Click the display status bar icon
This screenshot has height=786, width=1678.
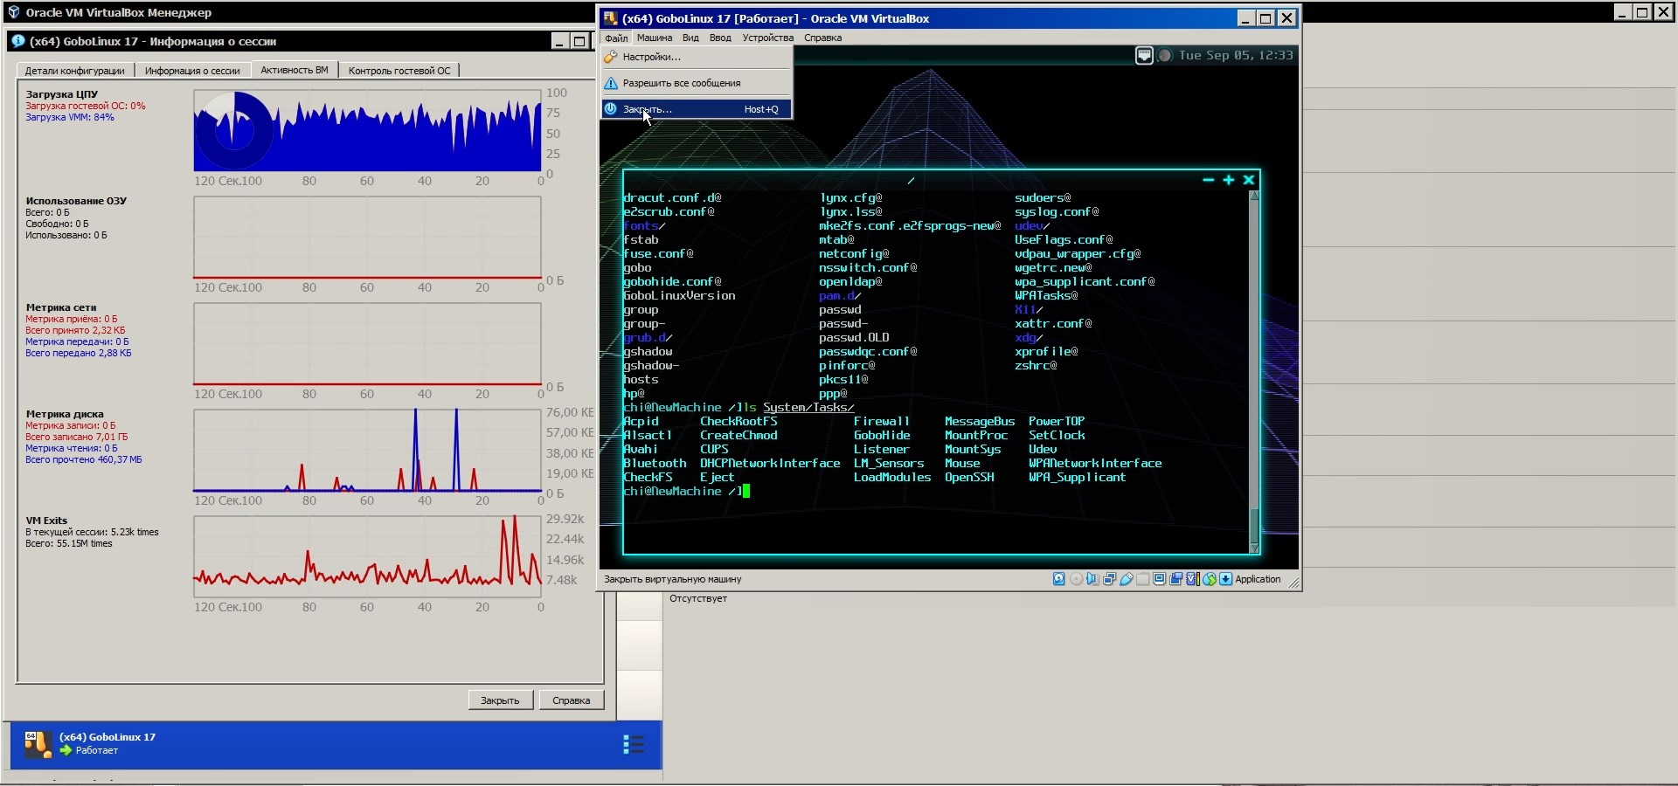coord(1160,579)
